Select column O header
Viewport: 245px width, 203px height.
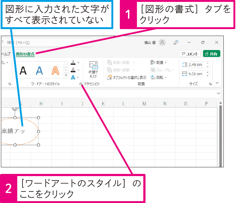tap(186, 104)
